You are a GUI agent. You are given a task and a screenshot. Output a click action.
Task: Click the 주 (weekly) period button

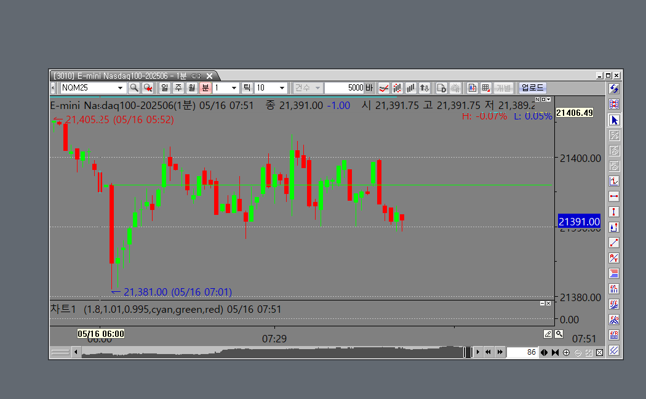click(x=178, y=88)
